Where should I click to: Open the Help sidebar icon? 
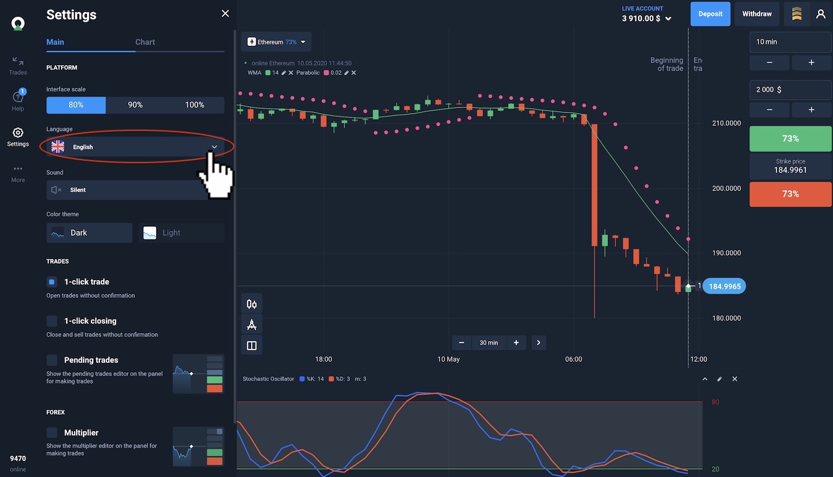(x=18, y=99)
